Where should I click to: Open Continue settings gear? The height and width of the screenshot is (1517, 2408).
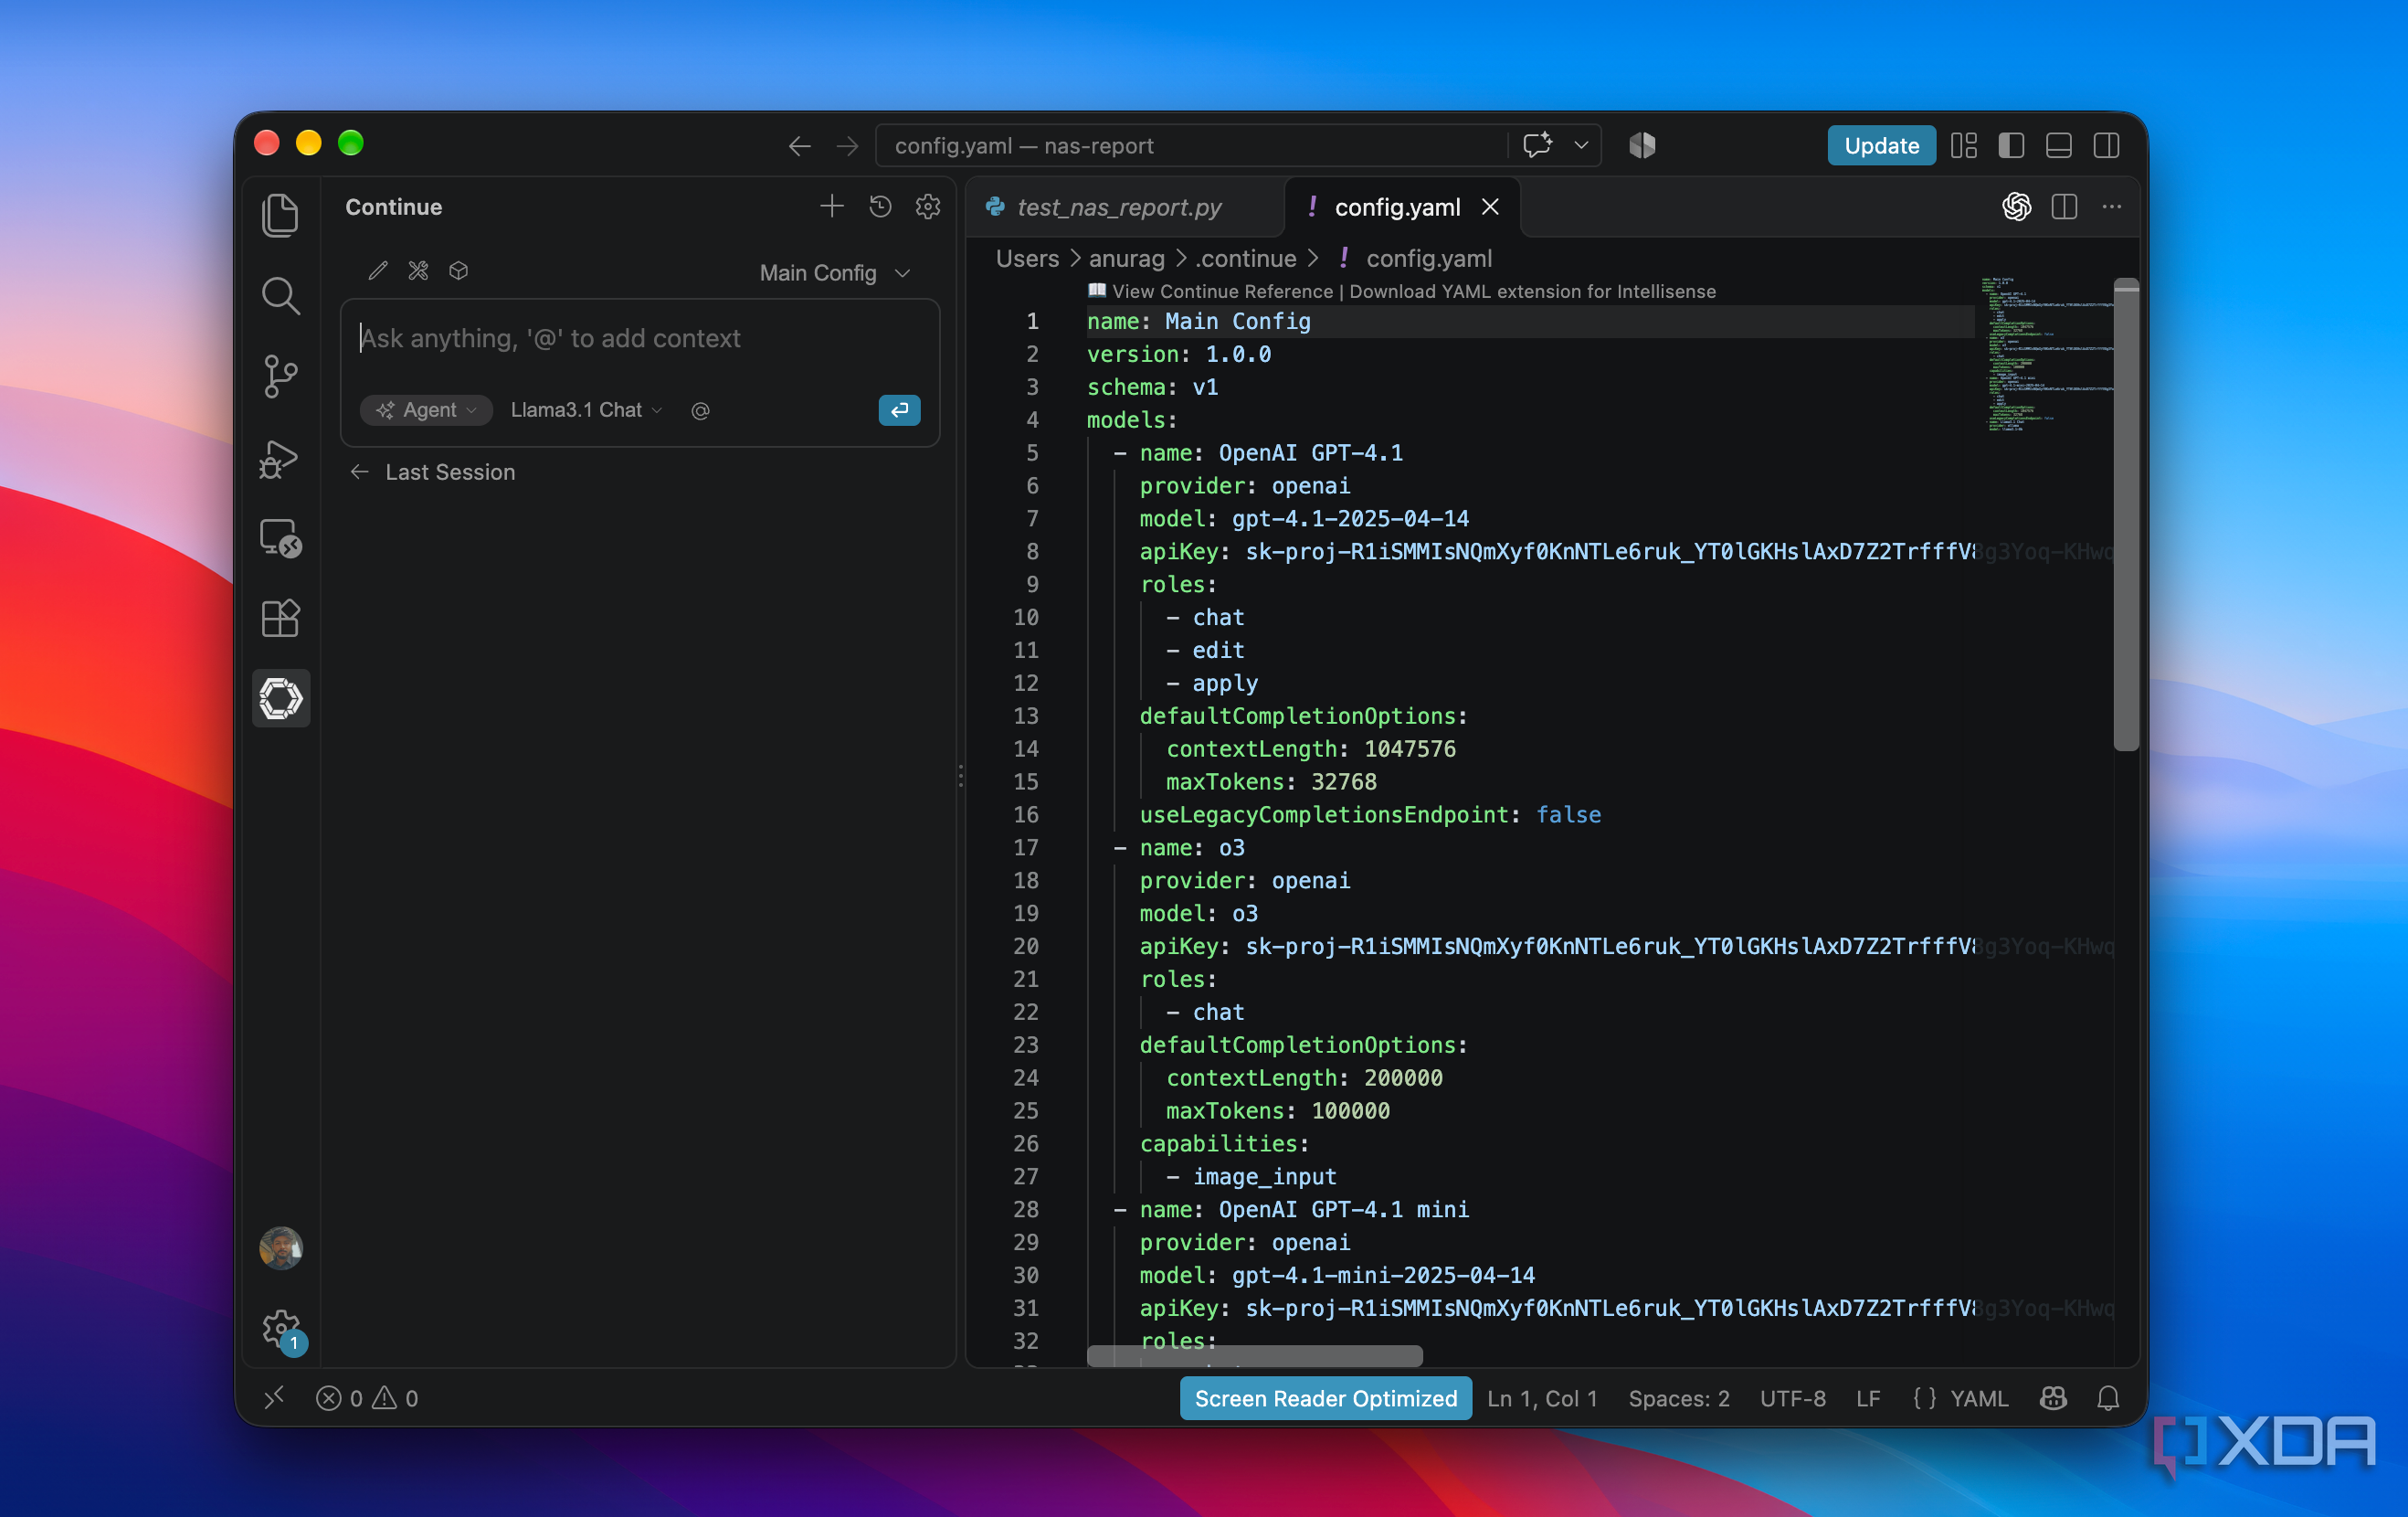tap(928, 207)
